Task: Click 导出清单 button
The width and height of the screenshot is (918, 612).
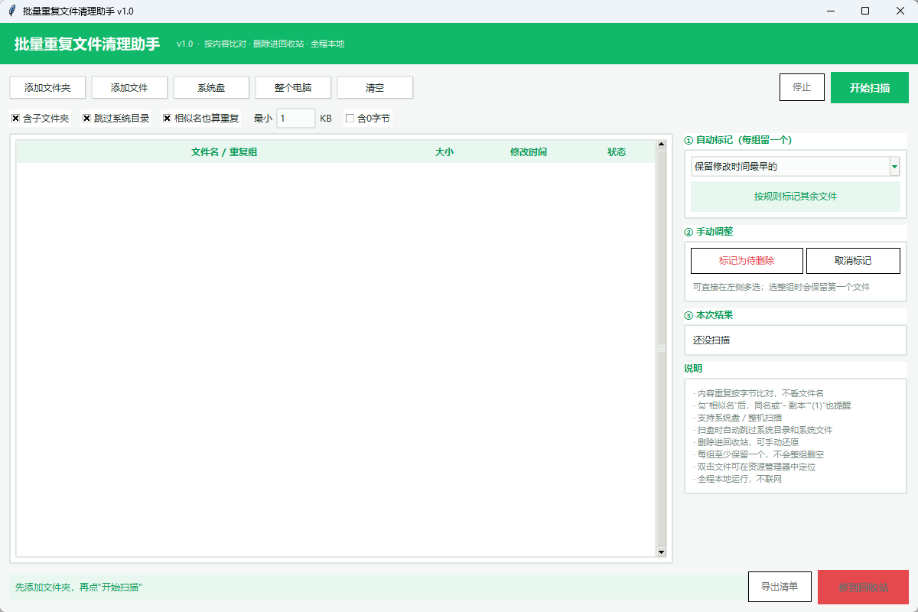Action: pos(780,587)
